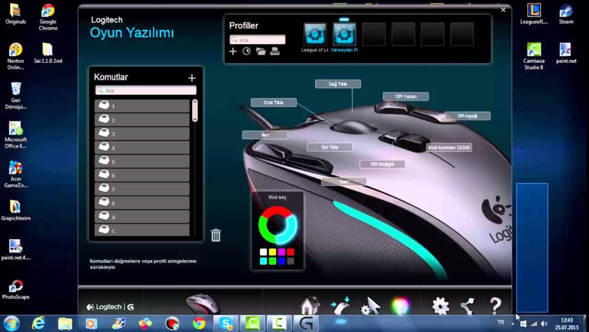Select command '3' in Komutlar list
This screenshot has width=589, height=332.
point(142,133)
